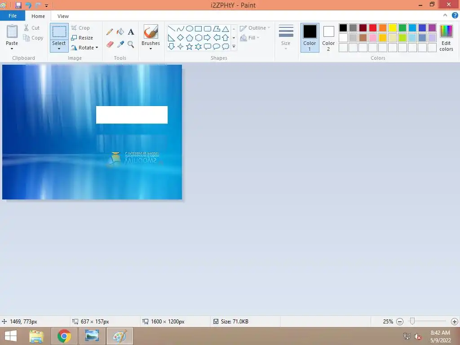The height and width of the screenshot is (345, 460).
Task: Activate Color 2 background box
Action: point(328,38)
